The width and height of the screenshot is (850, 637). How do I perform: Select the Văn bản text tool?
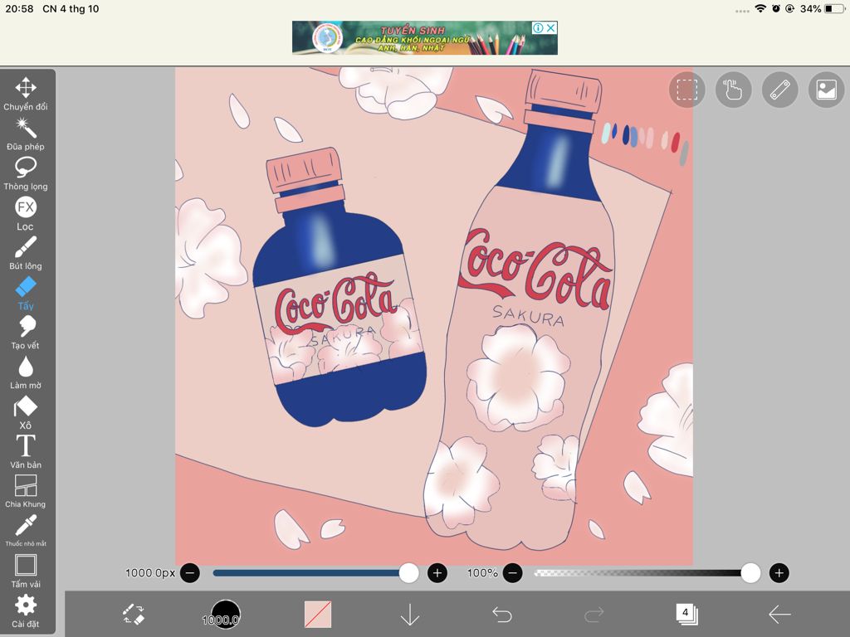pos(26,452)
